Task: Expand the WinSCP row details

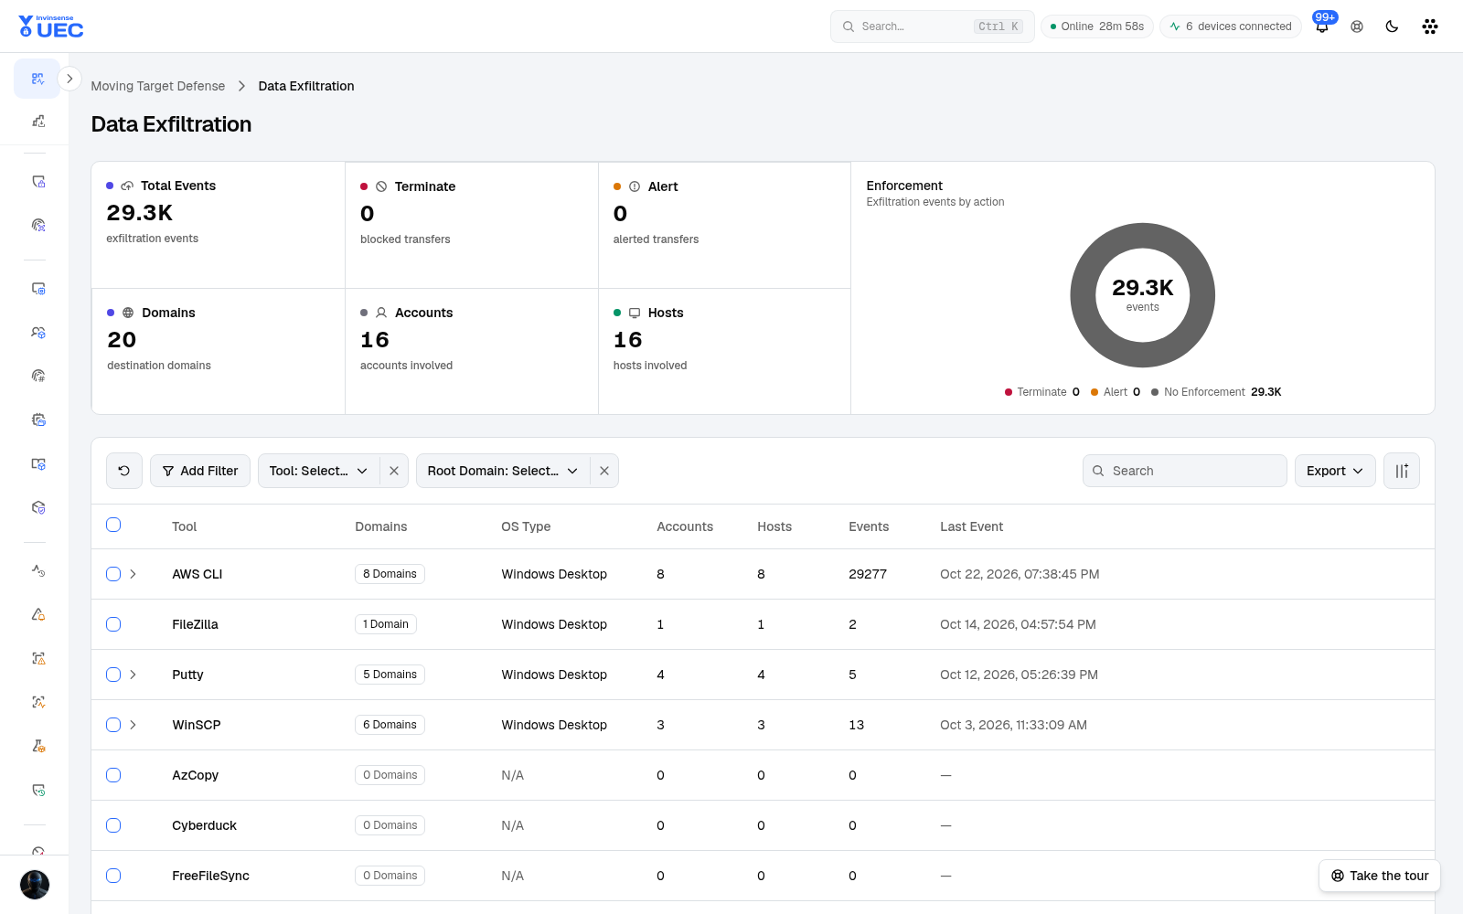Action: tap(133, 725)
